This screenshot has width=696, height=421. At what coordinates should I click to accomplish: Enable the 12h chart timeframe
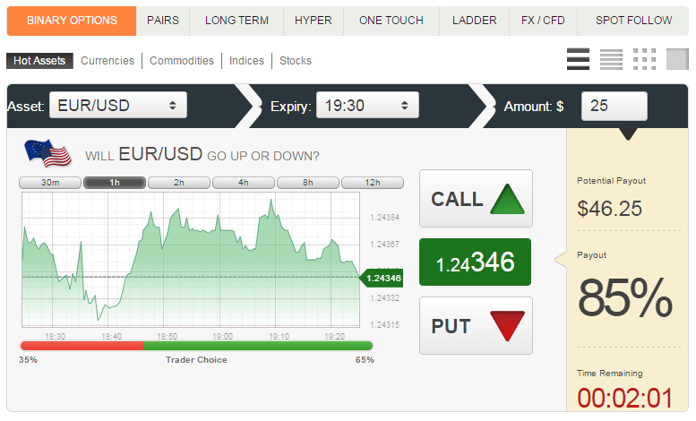(373, 183)
